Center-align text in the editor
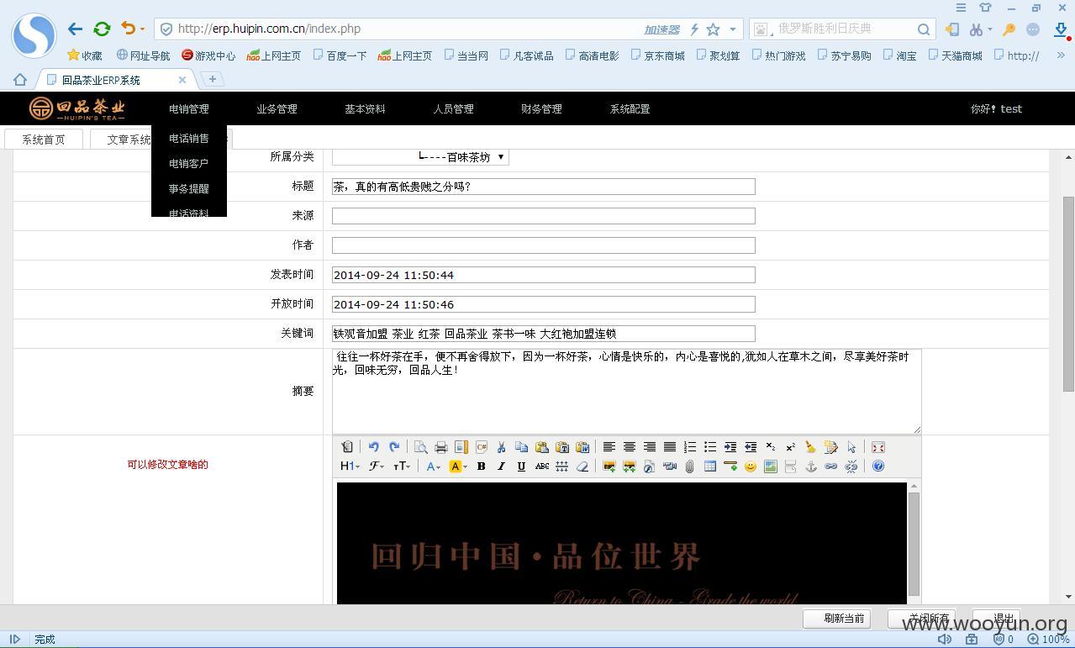Screen dimensions: 1075x648 click(629, 447)
